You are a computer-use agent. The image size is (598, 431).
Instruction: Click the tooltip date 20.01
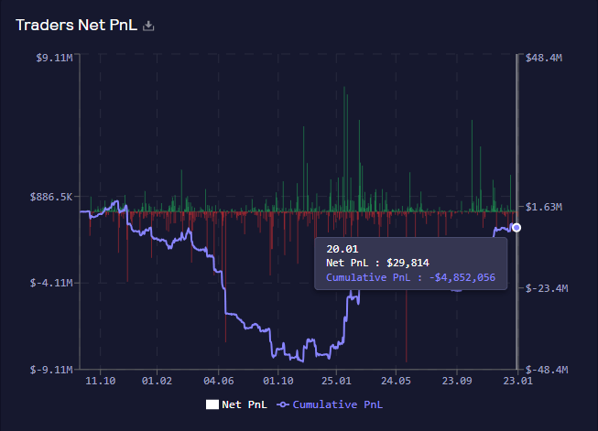point(342,249)
